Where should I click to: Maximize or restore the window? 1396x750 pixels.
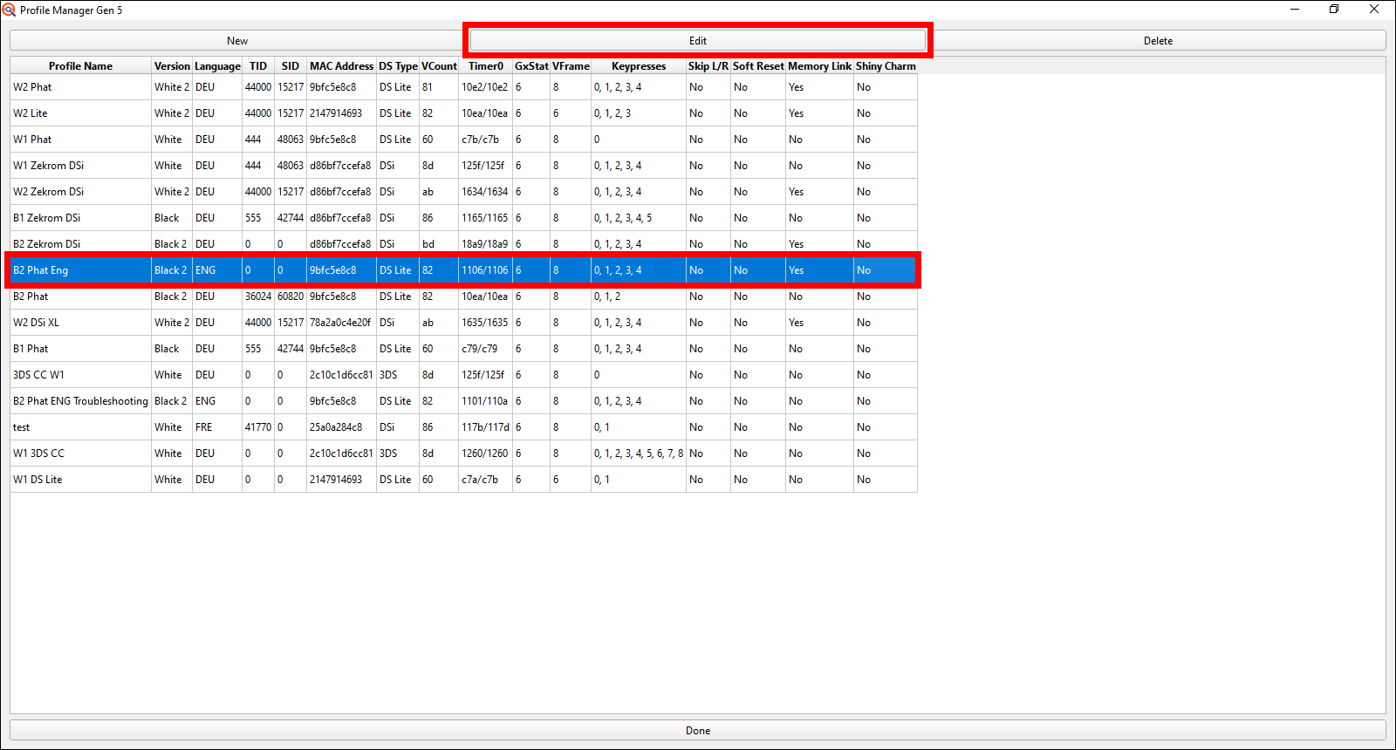1334,10
